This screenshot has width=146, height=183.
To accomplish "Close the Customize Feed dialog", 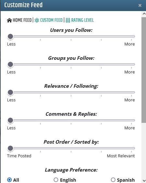I will [x=140, y=6].
